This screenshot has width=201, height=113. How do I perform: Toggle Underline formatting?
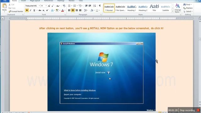tap(34, 10)
